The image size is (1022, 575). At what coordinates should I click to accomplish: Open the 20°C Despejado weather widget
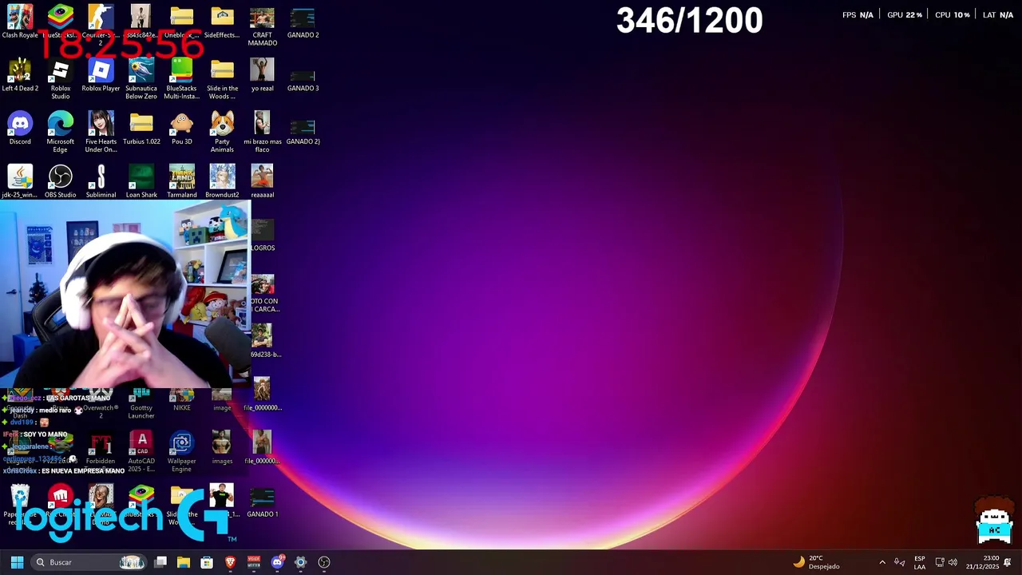pyautogui.click(x=816, y=562)
